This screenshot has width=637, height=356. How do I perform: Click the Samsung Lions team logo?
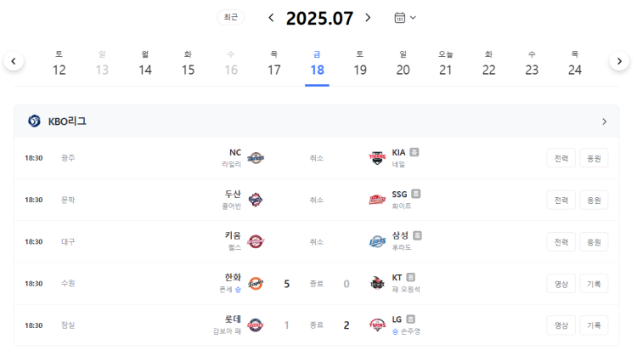tap(377, 242)
